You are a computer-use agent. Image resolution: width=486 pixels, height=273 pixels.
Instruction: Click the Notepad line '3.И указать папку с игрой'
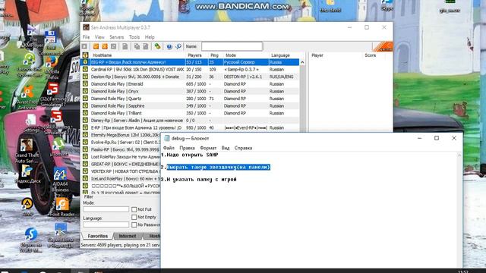(199, 179)
